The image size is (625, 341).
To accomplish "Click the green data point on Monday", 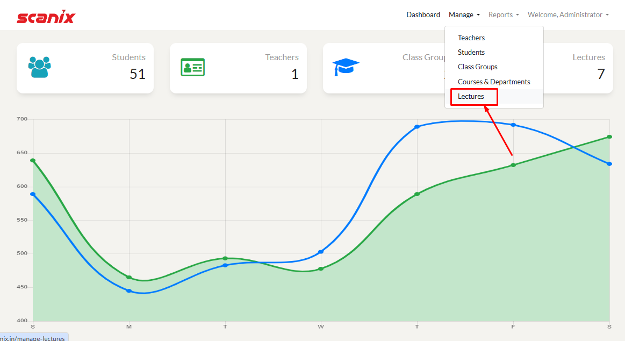I will point(129,277).
